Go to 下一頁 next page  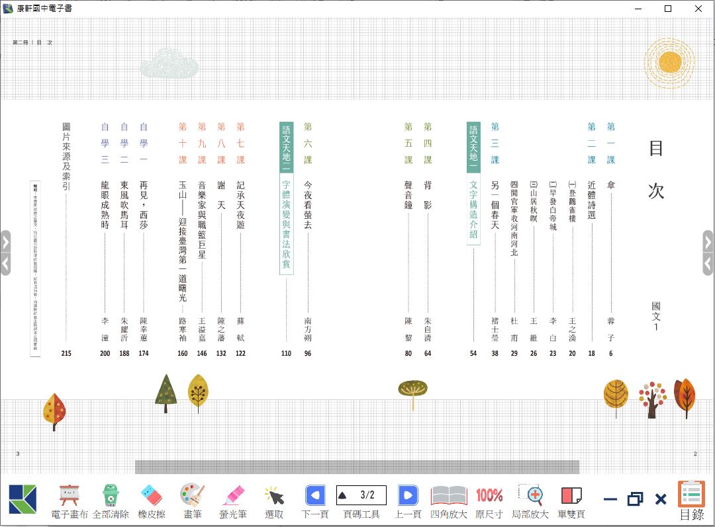click(x=315, y=500)
